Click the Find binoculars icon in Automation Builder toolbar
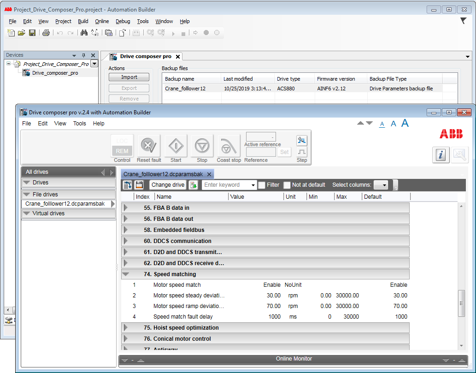The image size is (476, 373). (84, 33)
